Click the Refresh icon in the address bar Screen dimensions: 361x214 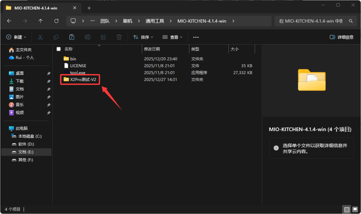pyautogui.click(x=56, y=21)
